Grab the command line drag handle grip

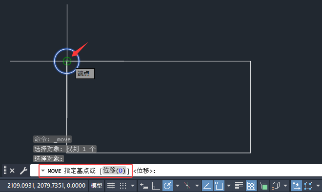tap(5, 170)
